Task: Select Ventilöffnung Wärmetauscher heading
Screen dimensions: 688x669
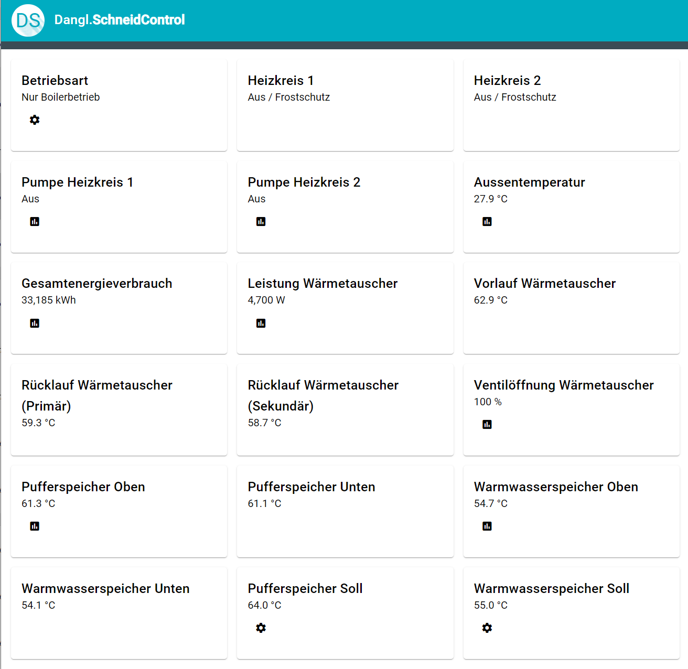Action: 564,385
